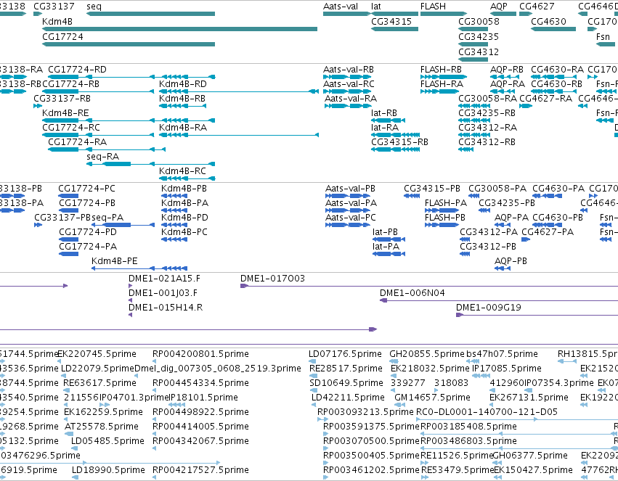Select protein CG17724-PA
The image size is (618, 481).
pos(68,254)
